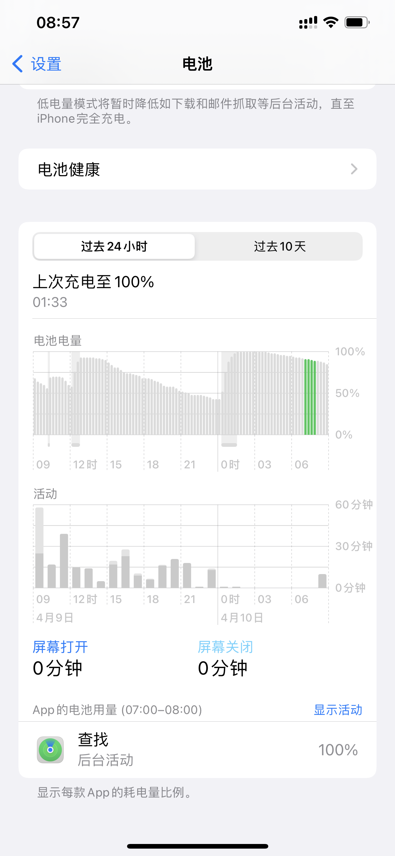395x856 pixels.
Task: Tap the battery status bar icon
Action: pyautogui.click(x=357, y=22)
